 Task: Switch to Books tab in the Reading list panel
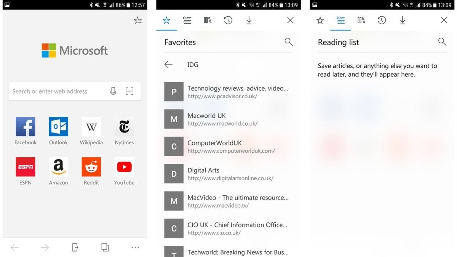click(361, 20)
